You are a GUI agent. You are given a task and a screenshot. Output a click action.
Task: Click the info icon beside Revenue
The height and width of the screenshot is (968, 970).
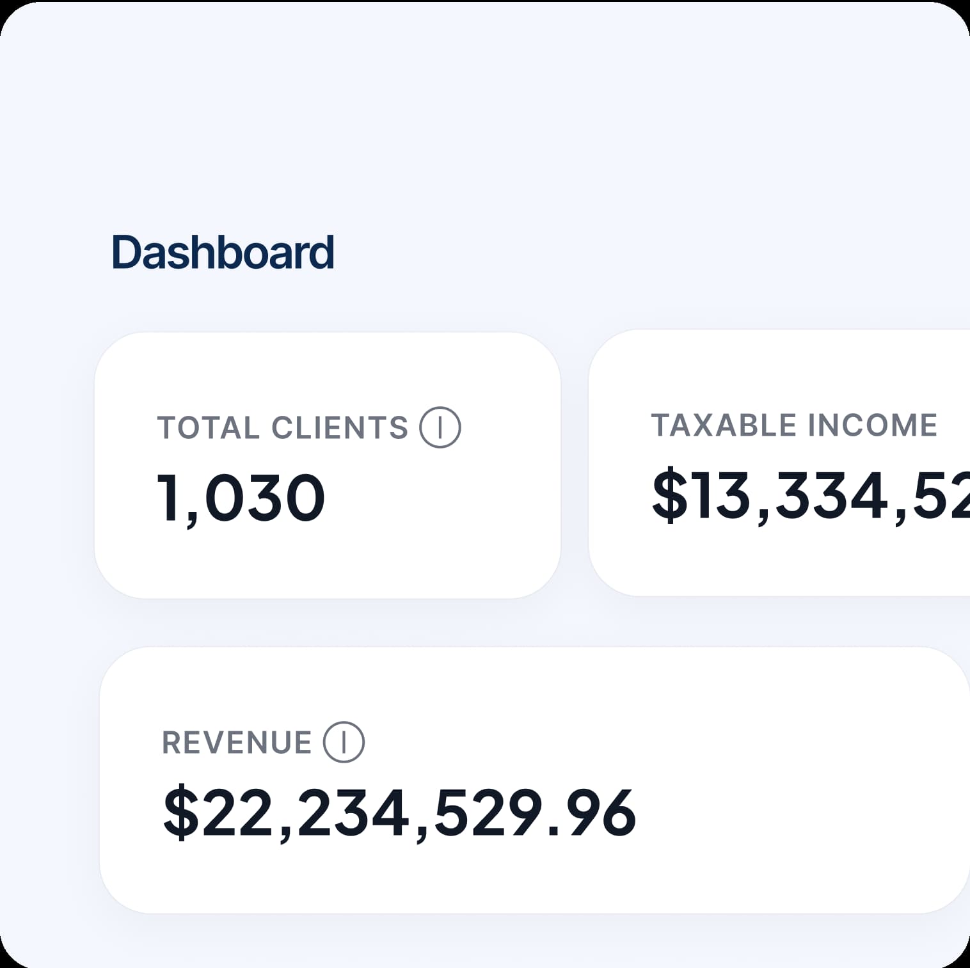344,742
